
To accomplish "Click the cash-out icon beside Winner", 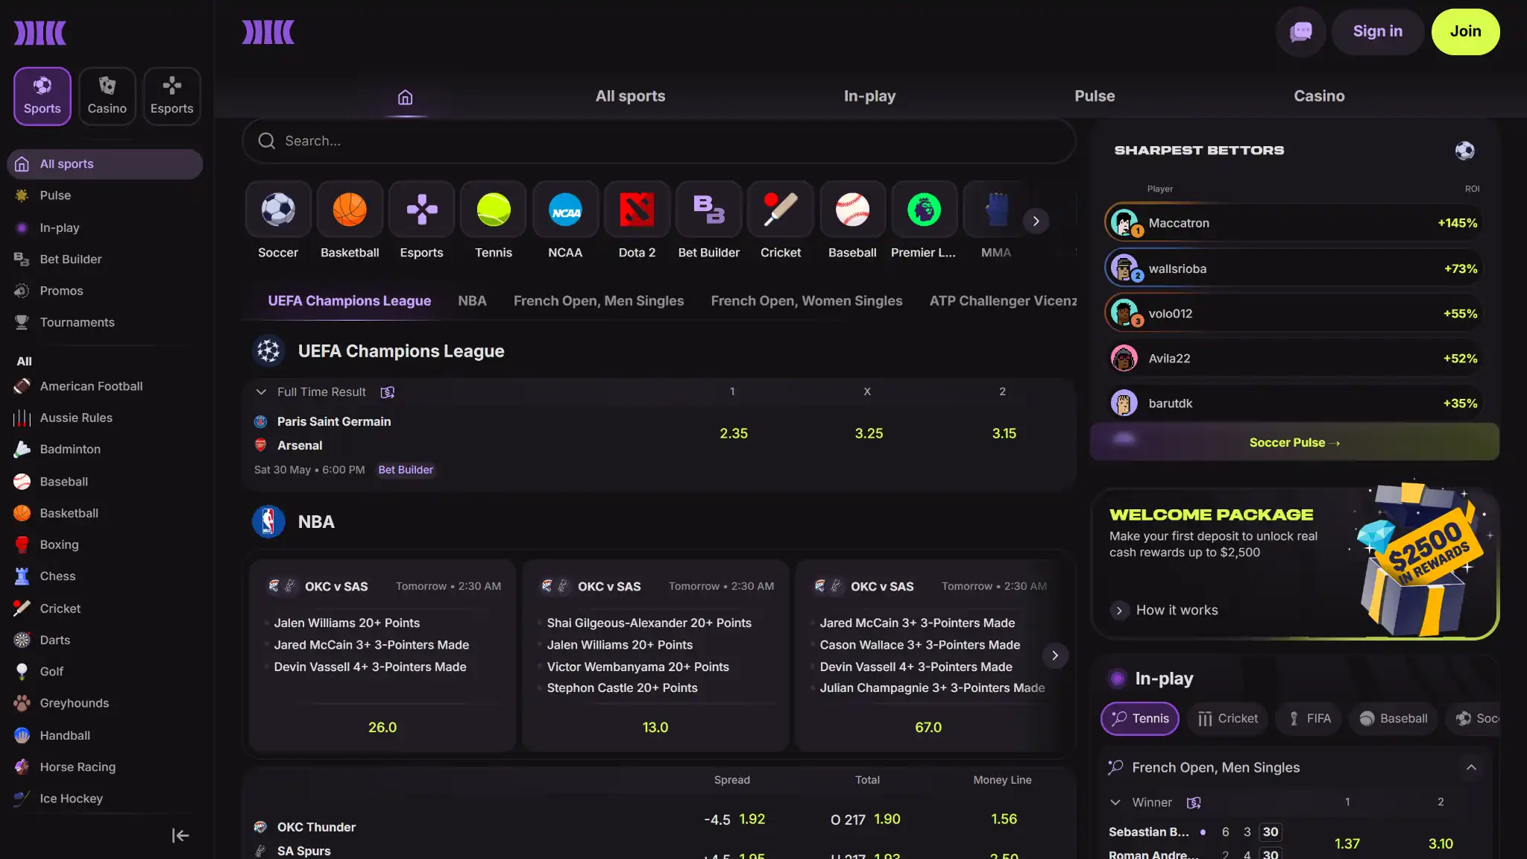I will point(1194,802).
